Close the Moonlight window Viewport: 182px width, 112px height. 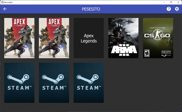[179, 2]
